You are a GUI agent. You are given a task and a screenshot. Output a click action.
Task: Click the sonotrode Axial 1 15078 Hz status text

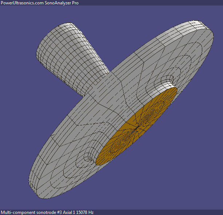point(47,212)
